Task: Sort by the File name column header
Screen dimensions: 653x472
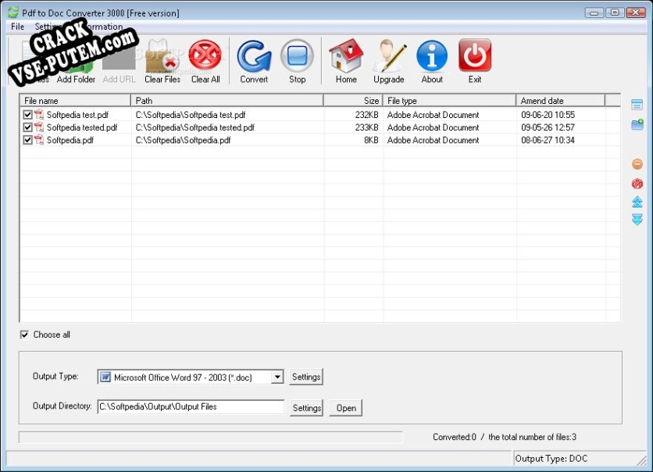Action: coord(76,100)
